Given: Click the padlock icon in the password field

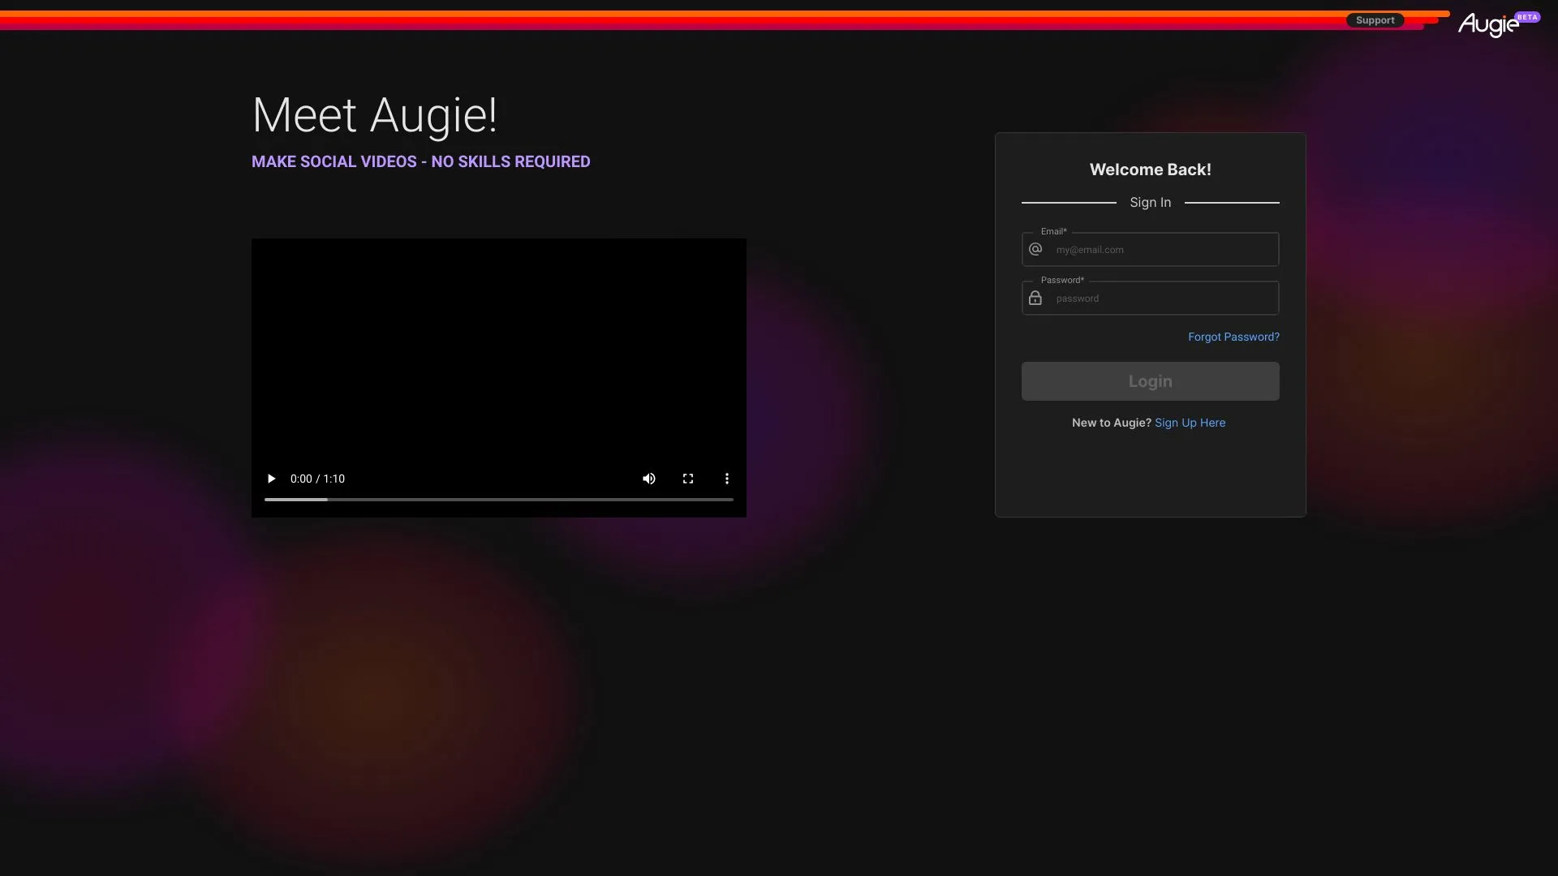Looking at the screenshot, I should click(1035, 298).
